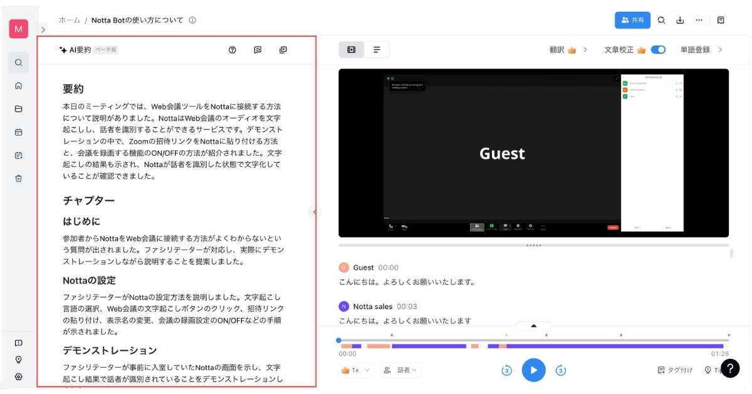Click the チャプター heading
Screen dimensions: 752x394
89,201
